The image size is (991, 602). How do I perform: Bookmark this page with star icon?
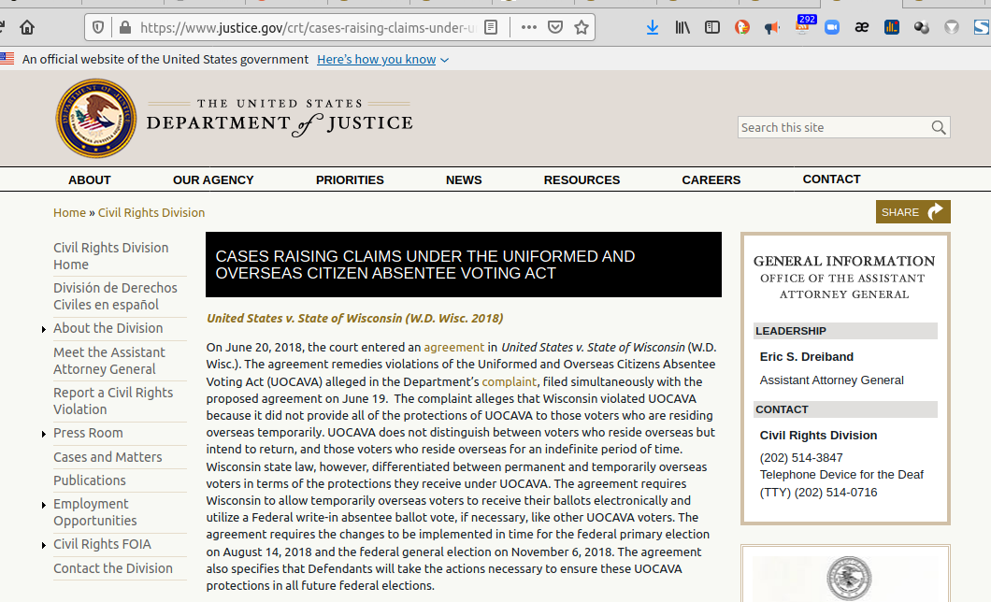point(582,28)
